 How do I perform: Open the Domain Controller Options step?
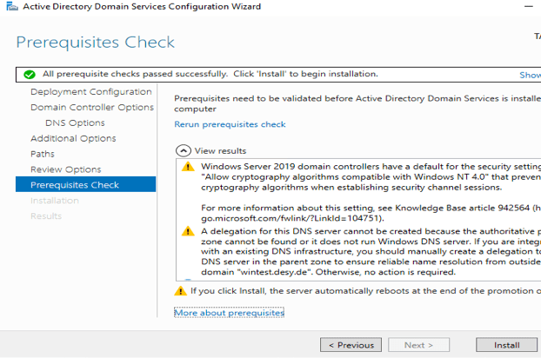point(91,108)
